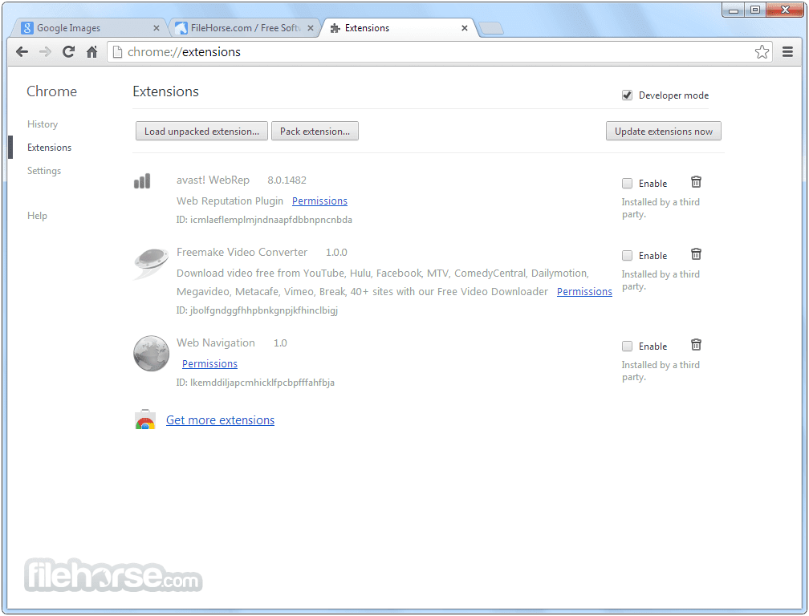Go back using the back arrow
This screenshot has height=616, width=809.
tap(22, 51)
